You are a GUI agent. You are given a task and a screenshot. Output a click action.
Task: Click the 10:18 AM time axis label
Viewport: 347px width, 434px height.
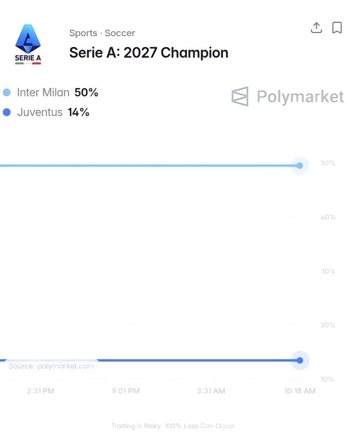point(300,391)
